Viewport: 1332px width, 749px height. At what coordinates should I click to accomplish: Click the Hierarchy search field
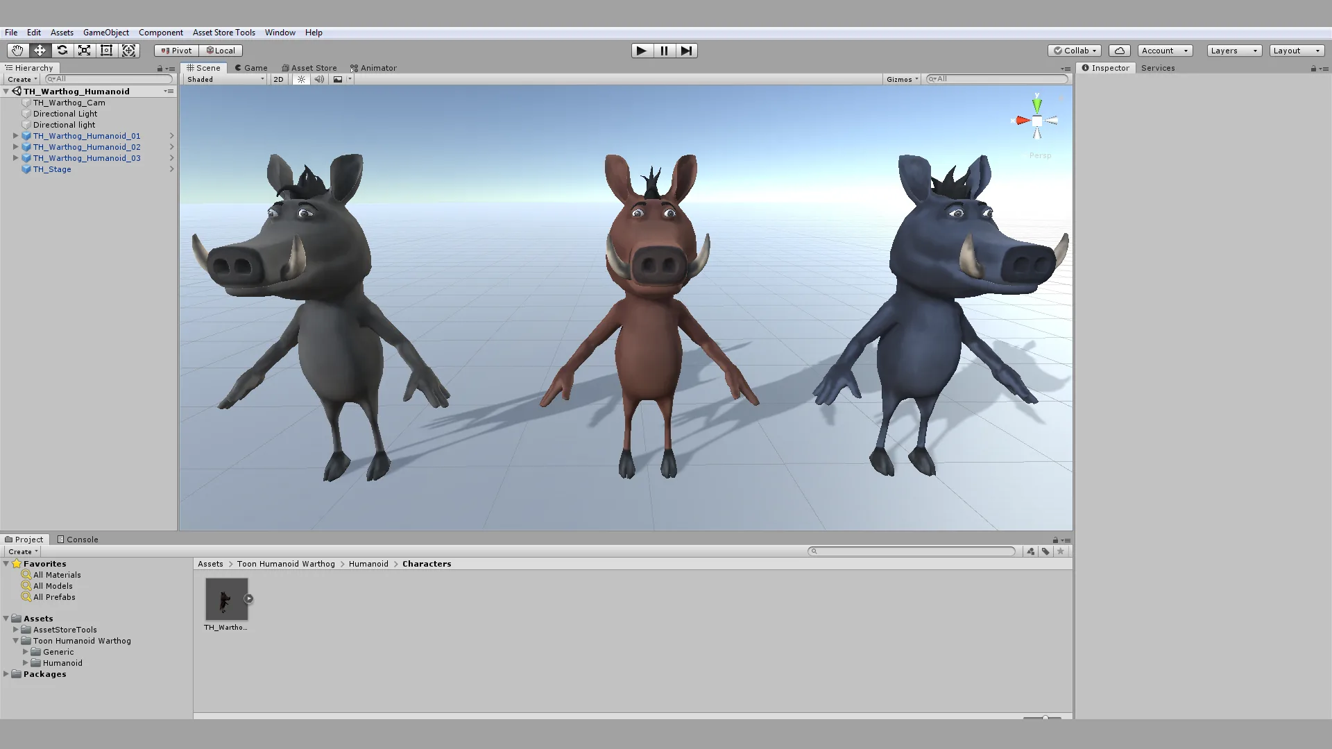click(x=108, y=79)
